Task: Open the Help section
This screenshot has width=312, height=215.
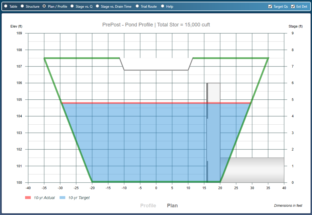Action: click(162, 6)
